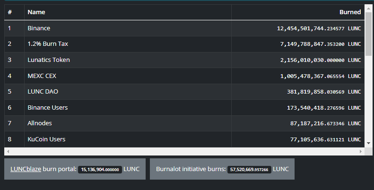This screenshot has height=190, width=374.
Task: Click rank number 2 cell
Action: coord(14,44)
